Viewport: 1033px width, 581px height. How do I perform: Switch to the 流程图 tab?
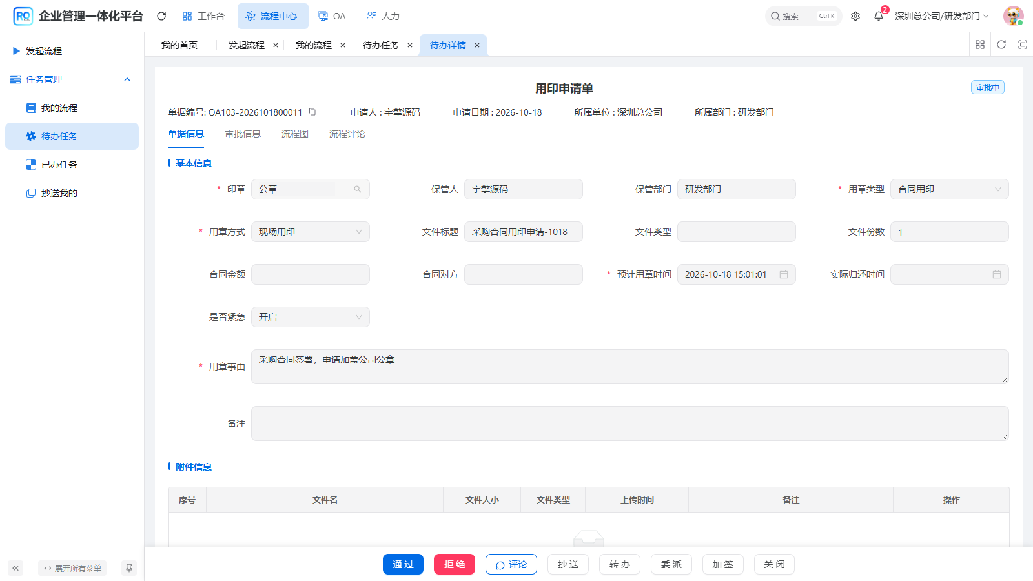(x=295, y=134)
